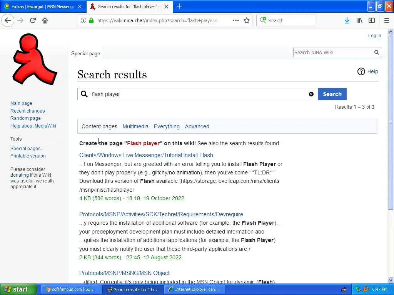Open a new browser tab with plus

pos(179,6)
